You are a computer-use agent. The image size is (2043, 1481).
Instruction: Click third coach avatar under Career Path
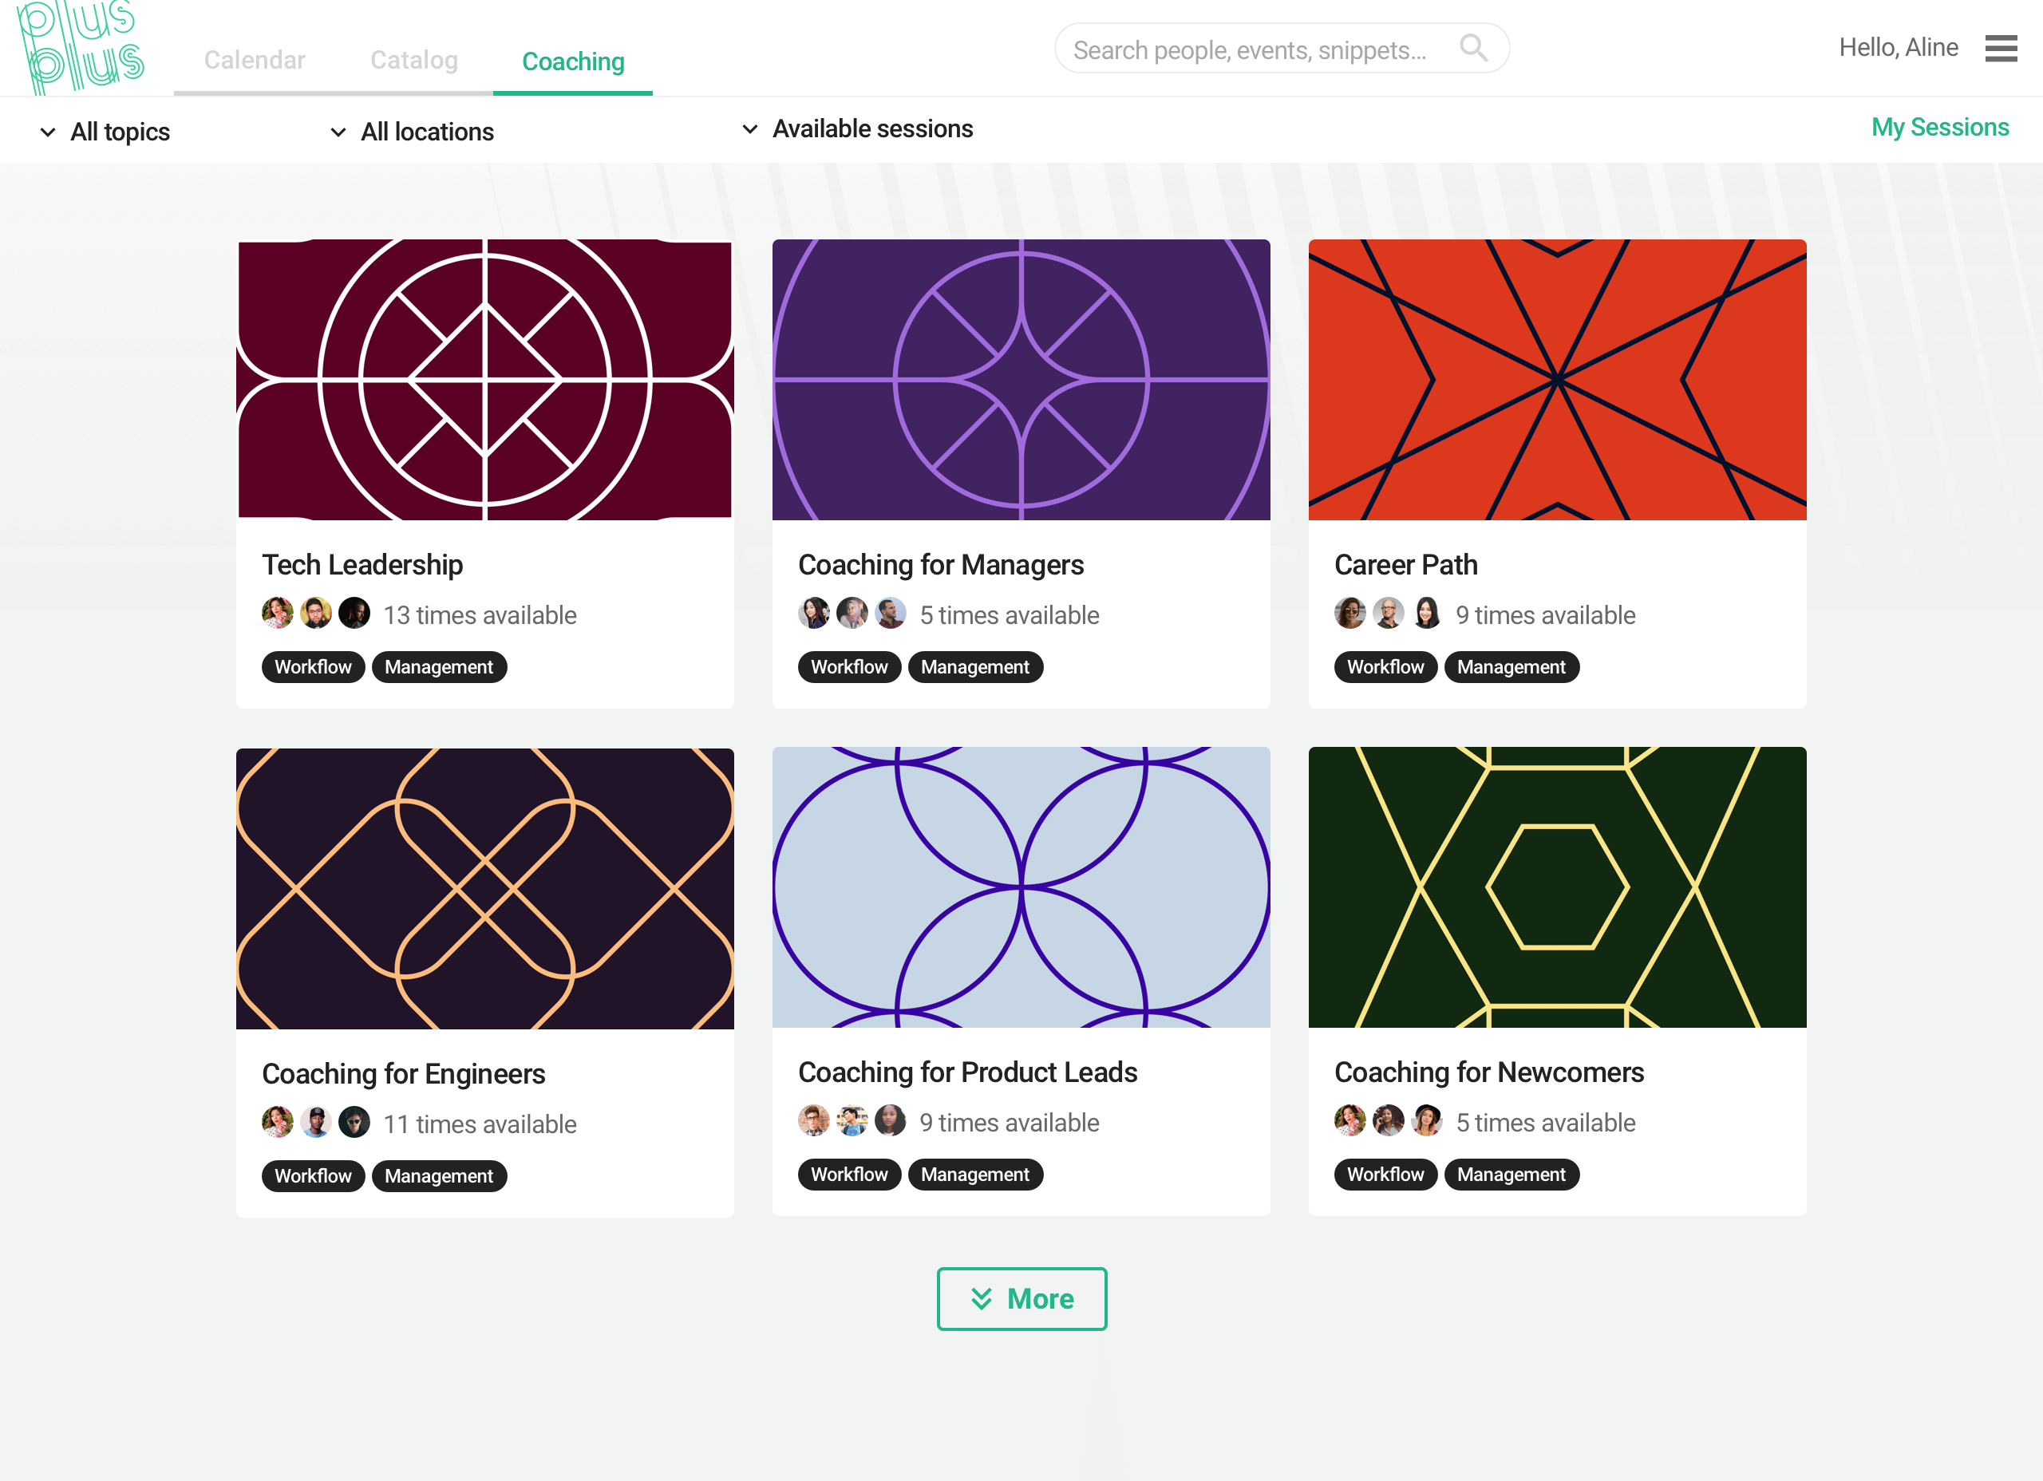coord(1427,614)
